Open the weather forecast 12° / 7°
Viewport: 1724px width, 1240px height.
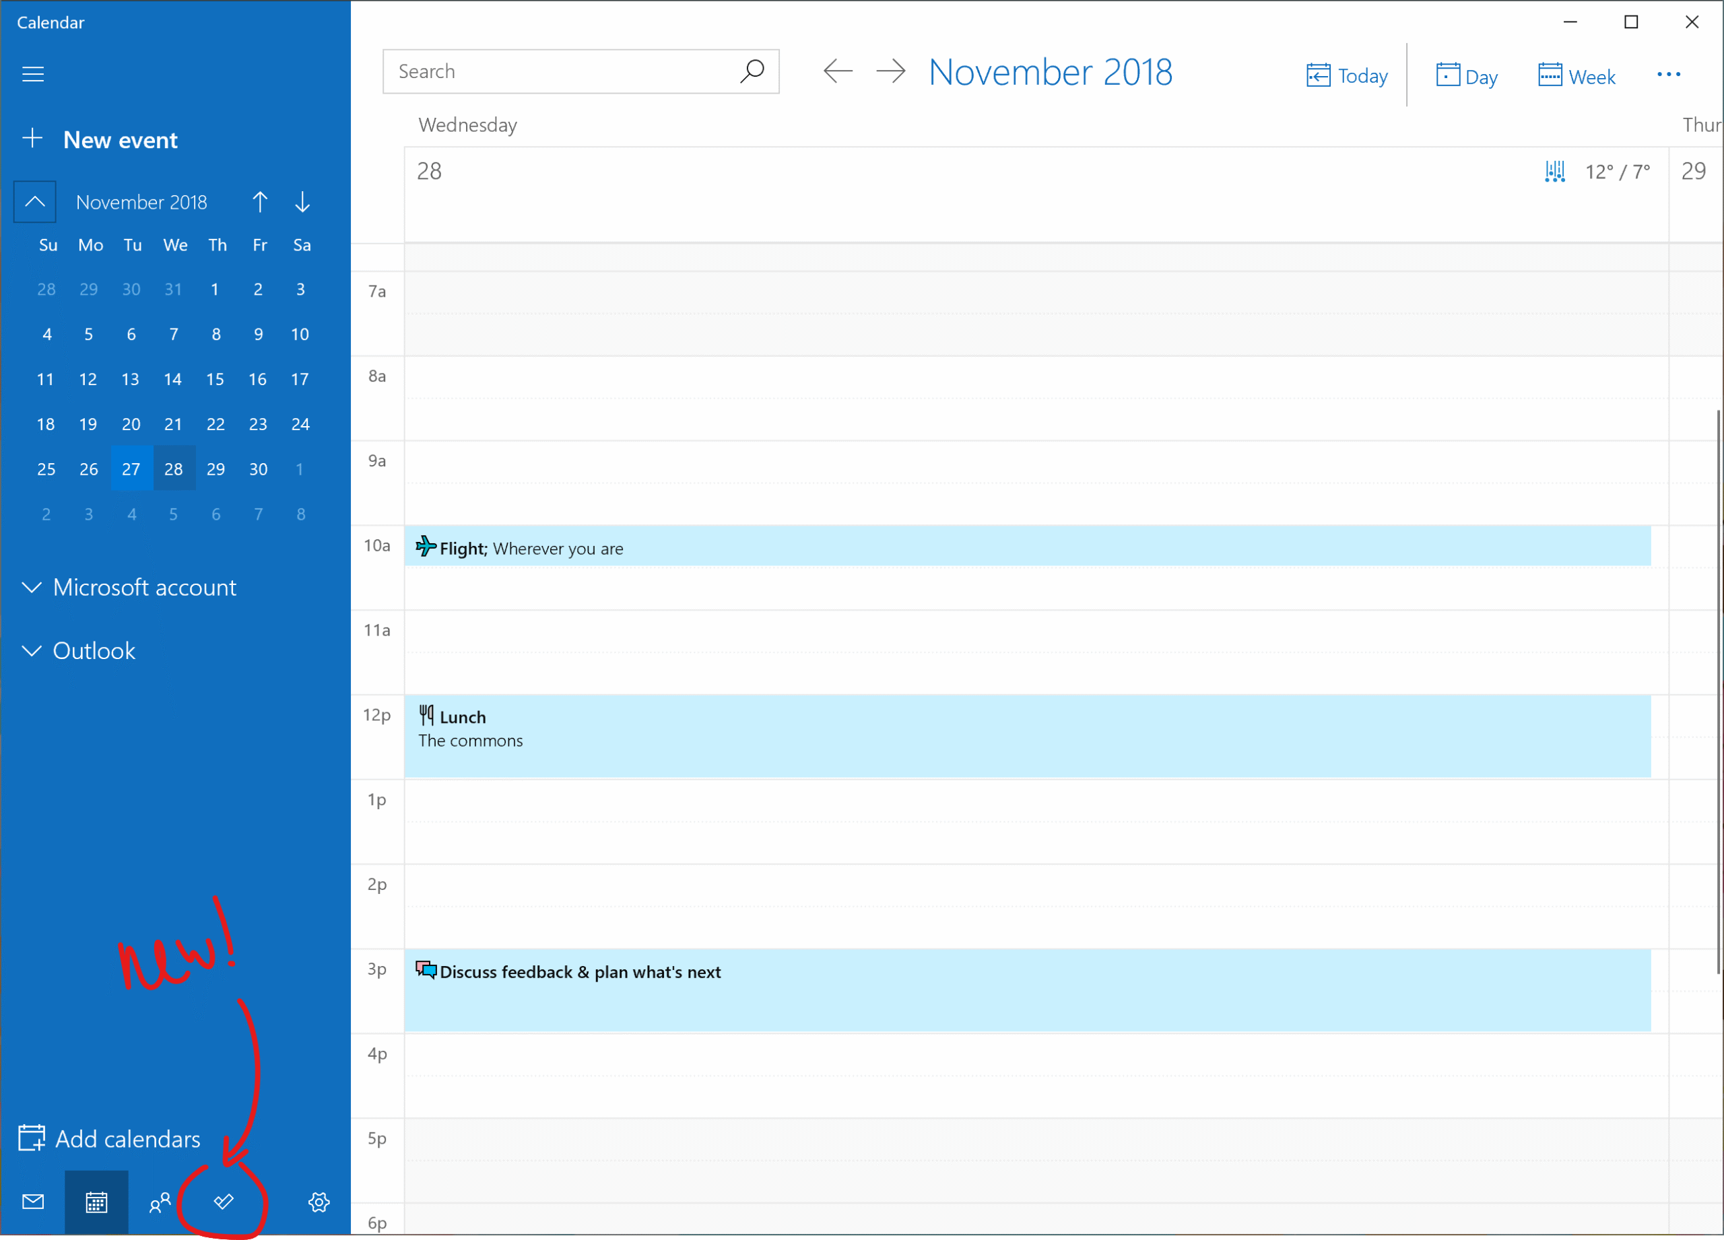pyautogui.click(x=1598, y=172)
